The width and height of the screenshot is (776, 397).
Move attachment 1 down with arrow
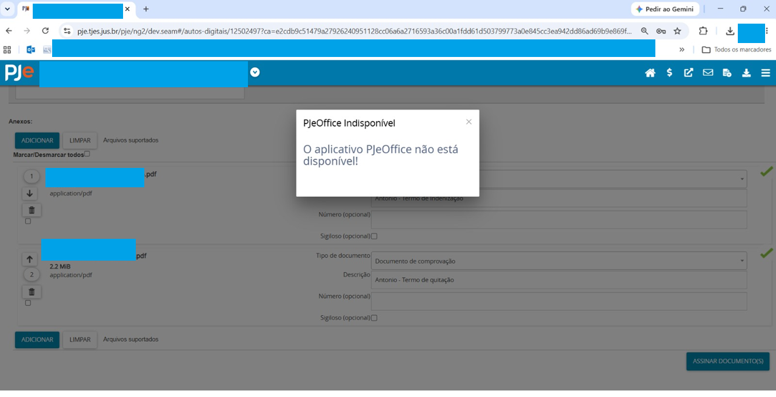(x=30, y=194)
